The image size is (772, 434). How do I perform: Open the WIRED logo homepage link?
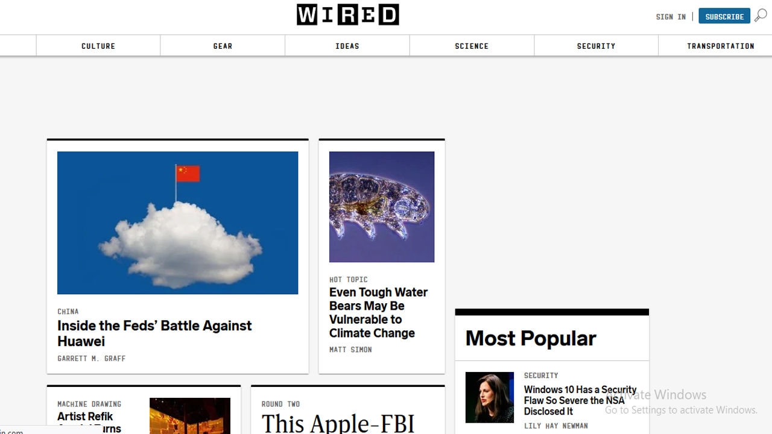tap(347, 15)
